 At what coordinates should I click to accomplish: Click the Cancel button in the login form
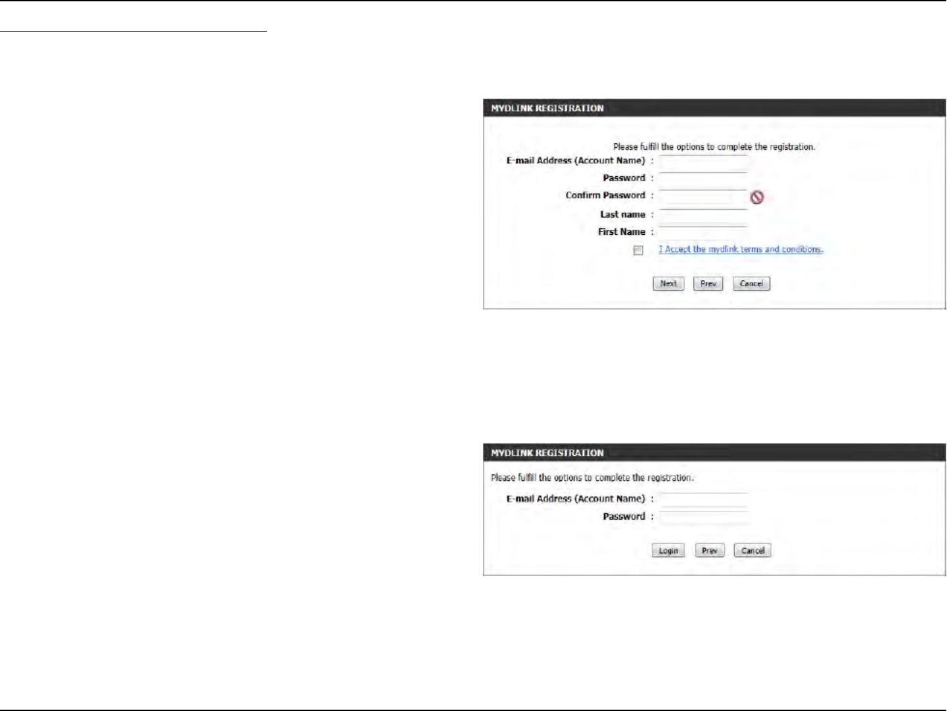(752, 551)
